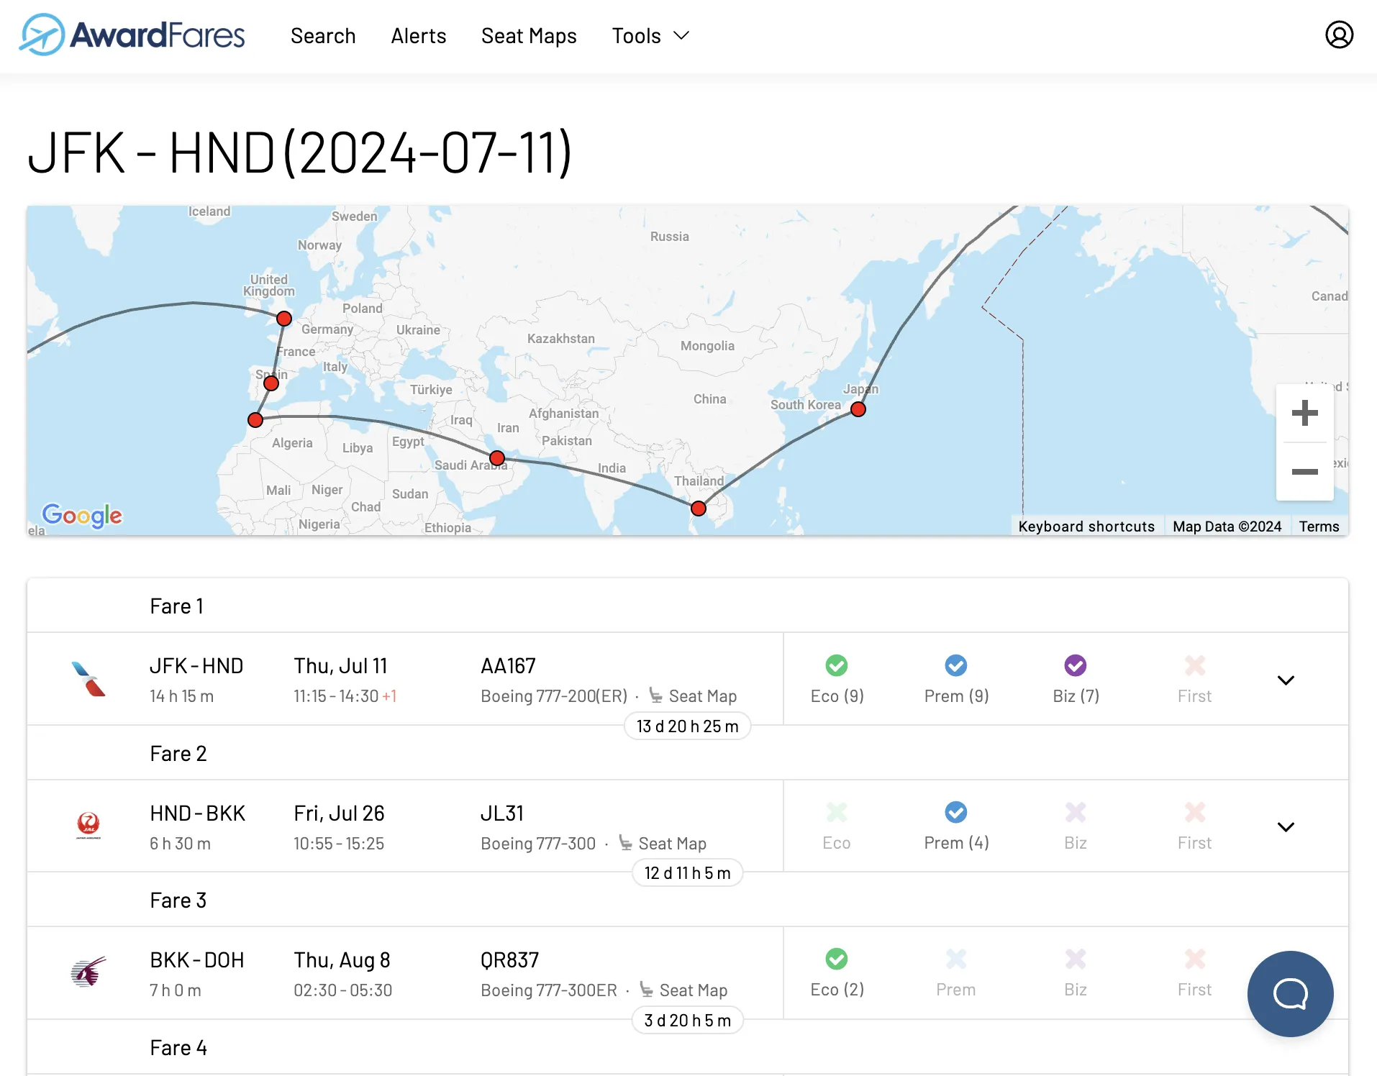Click the unavailable First class on JL31
This screenshot has width=1377, height=1076.
pos(1195,826)
